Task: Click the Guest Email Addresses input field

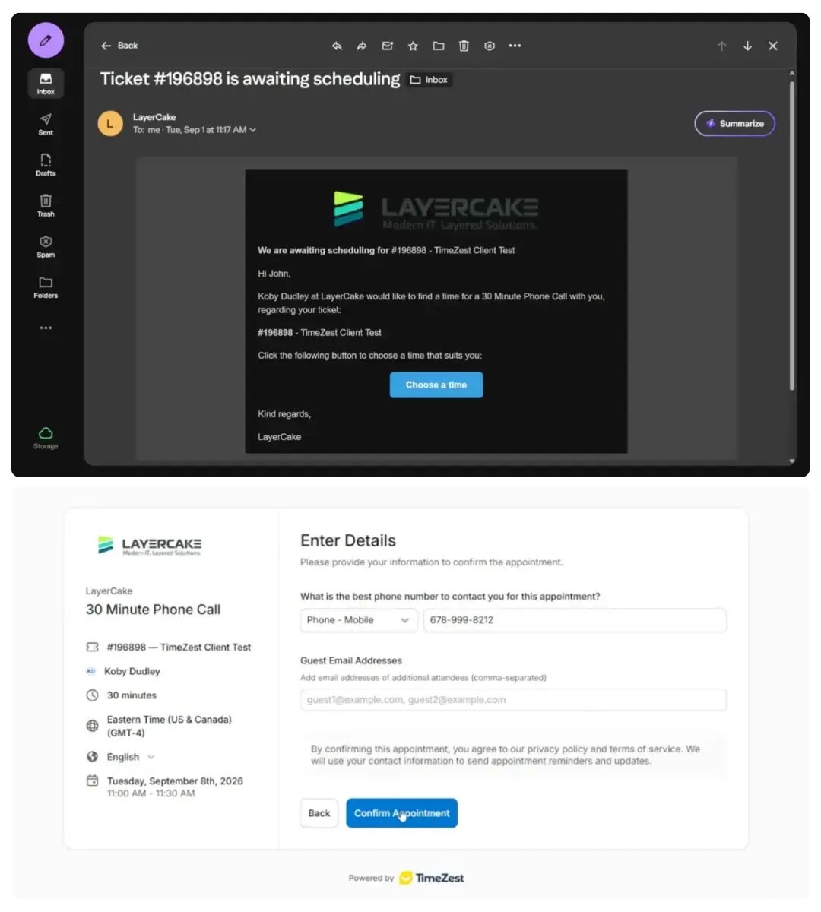Action: tap(513, 700)
